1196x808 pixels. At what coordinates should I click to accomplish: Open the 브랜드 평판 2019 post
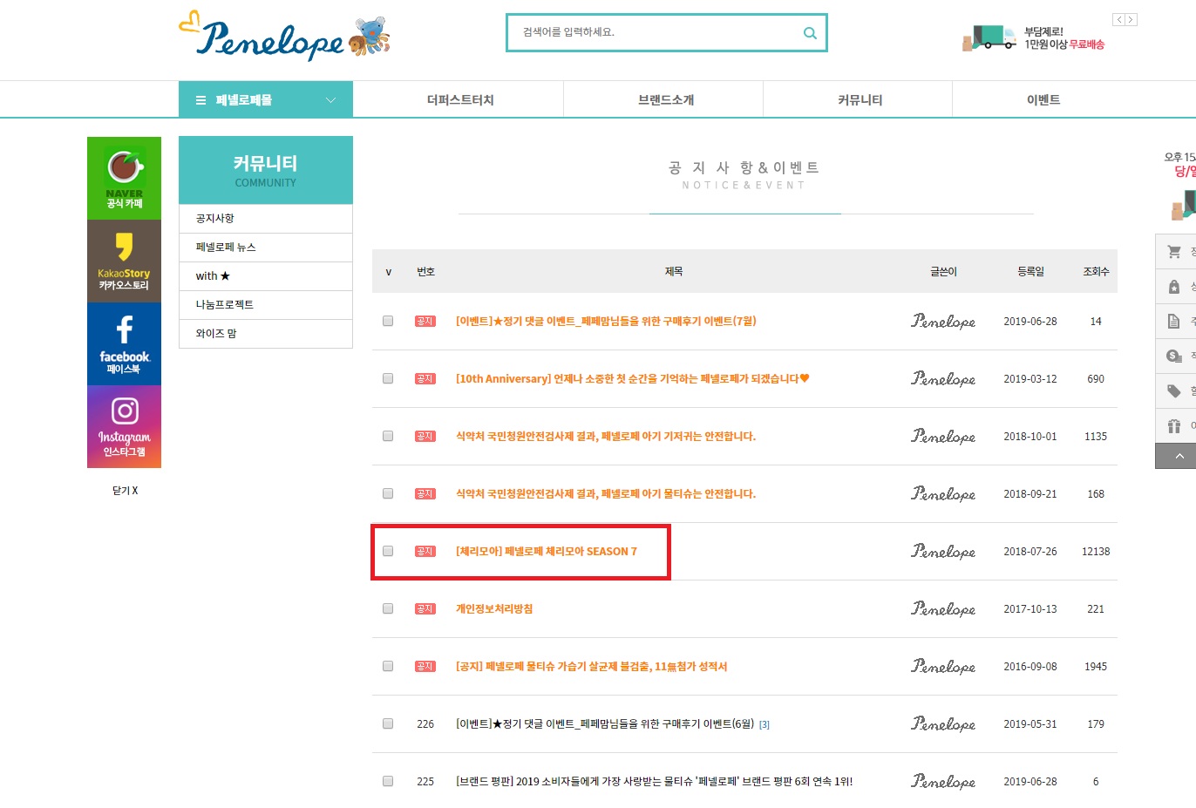point(655,781)
